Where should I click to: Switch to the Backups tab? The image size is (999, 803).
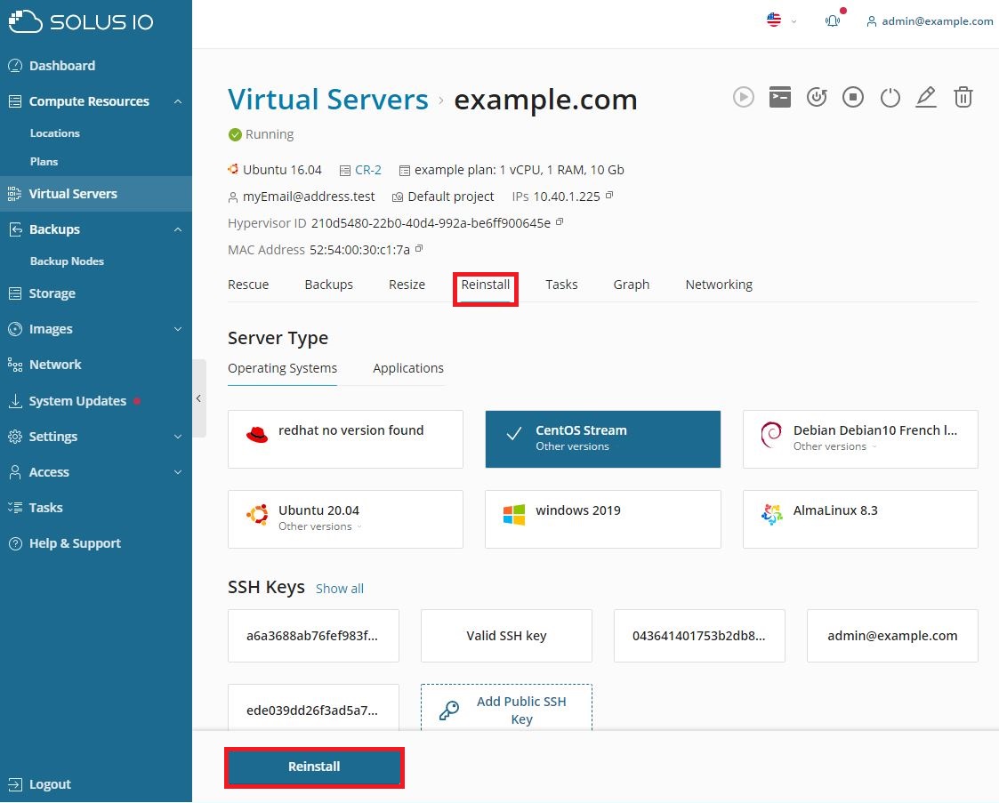(329, 285)
